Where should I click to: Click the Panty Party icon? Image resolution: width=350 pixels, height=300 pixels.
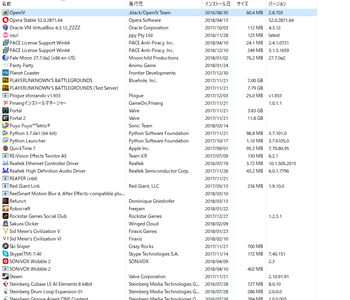click(x=5, y=65)
